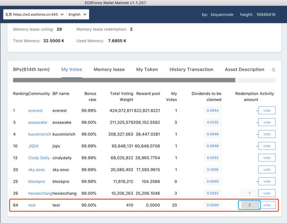This screenshot has height=223, width=287.
Task: Select the My Votes tab
Action: point(72,70)
